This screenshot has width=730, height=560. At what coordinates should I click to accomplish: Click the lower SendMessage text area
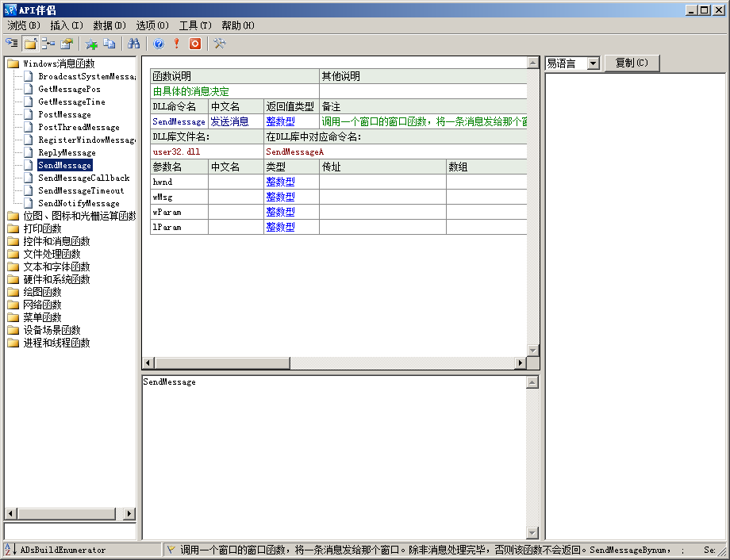click(334, 458)
